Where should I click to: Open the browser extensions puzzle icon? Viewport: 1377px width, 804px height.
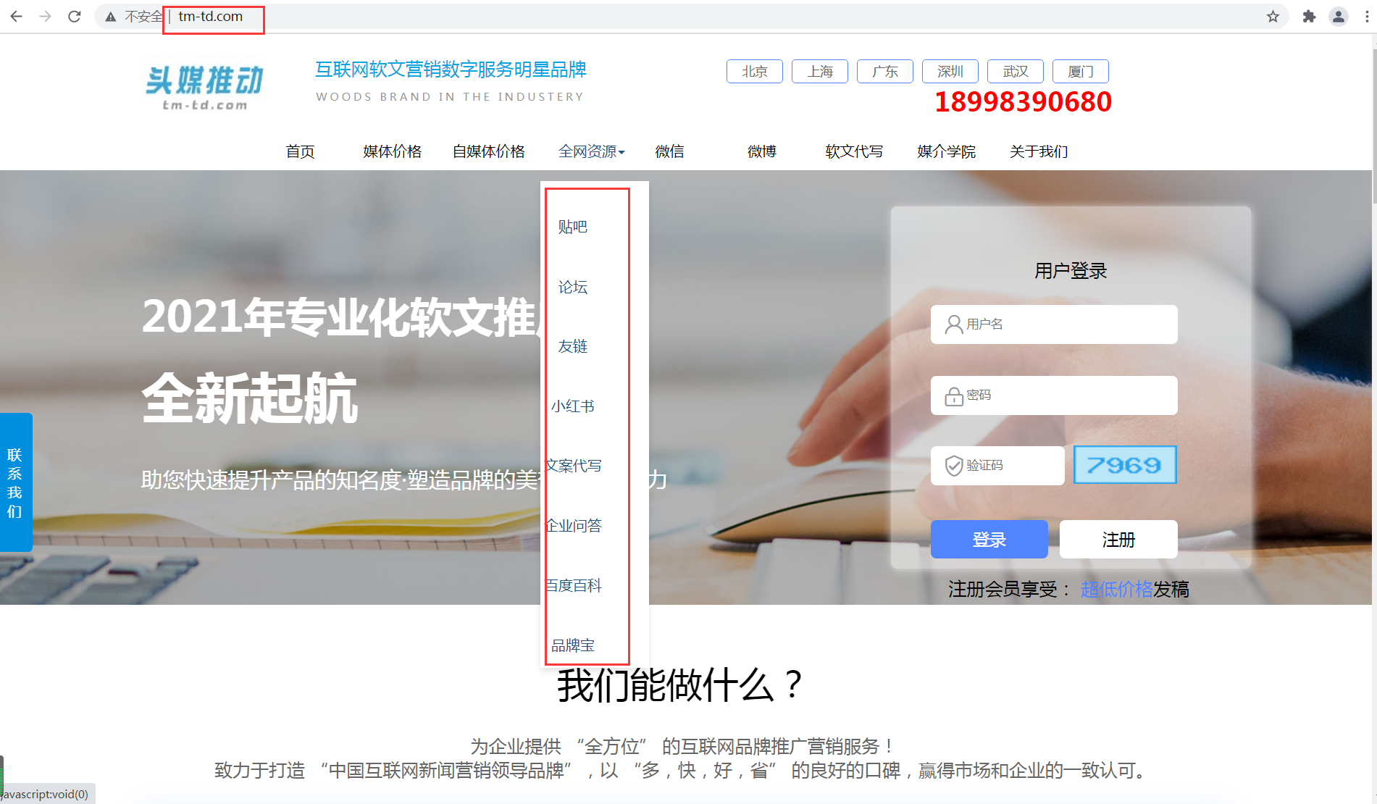point(1310,16)
